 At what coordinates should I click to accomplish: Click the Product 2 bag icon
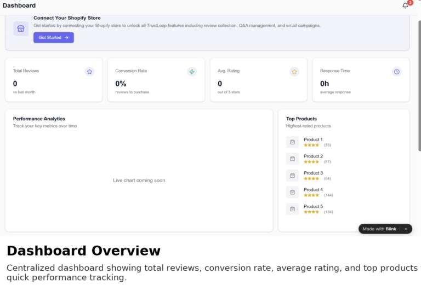292,159
